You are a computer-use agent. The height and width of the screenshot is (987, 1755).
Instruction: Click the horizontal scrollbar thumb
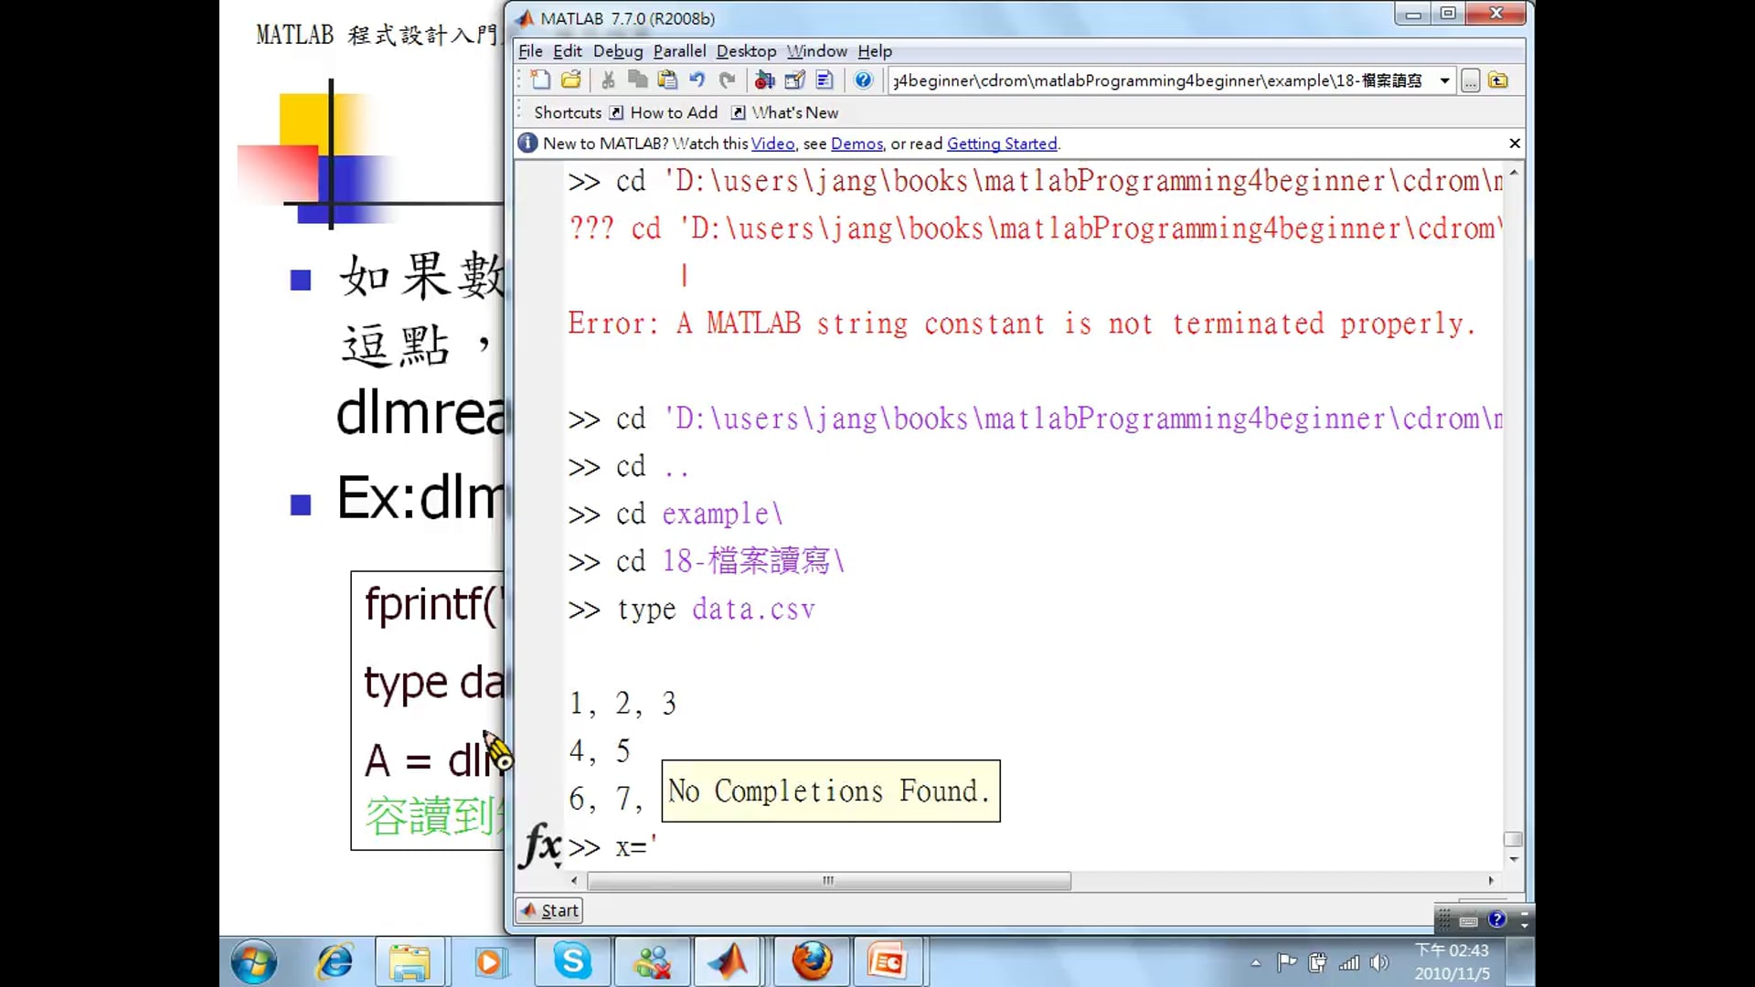(x=828, y=881)
